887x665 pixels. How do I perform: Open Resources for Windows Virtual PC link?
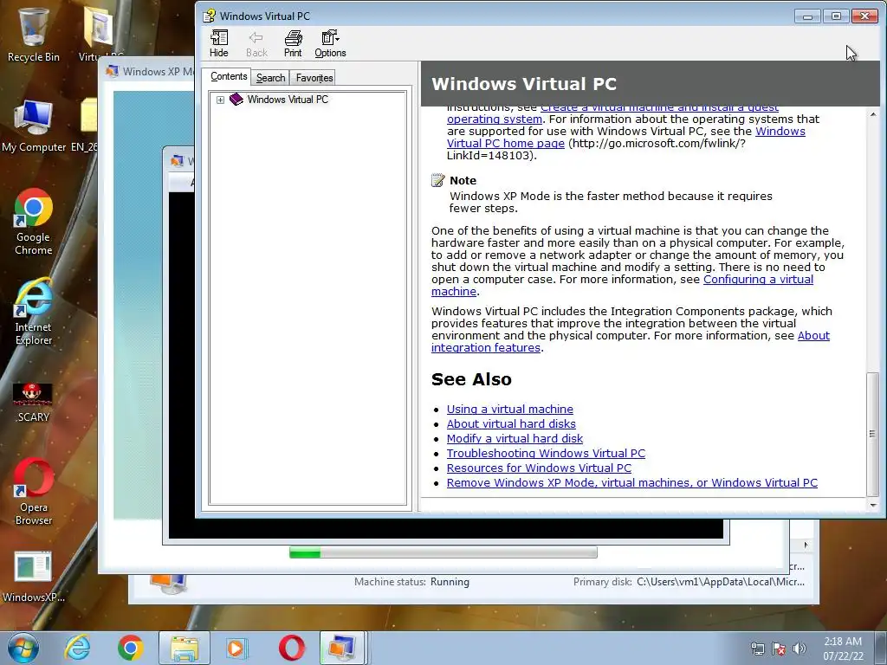(539, 468)
